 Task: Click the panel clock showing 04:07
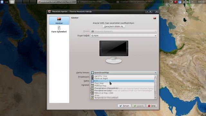202,2
